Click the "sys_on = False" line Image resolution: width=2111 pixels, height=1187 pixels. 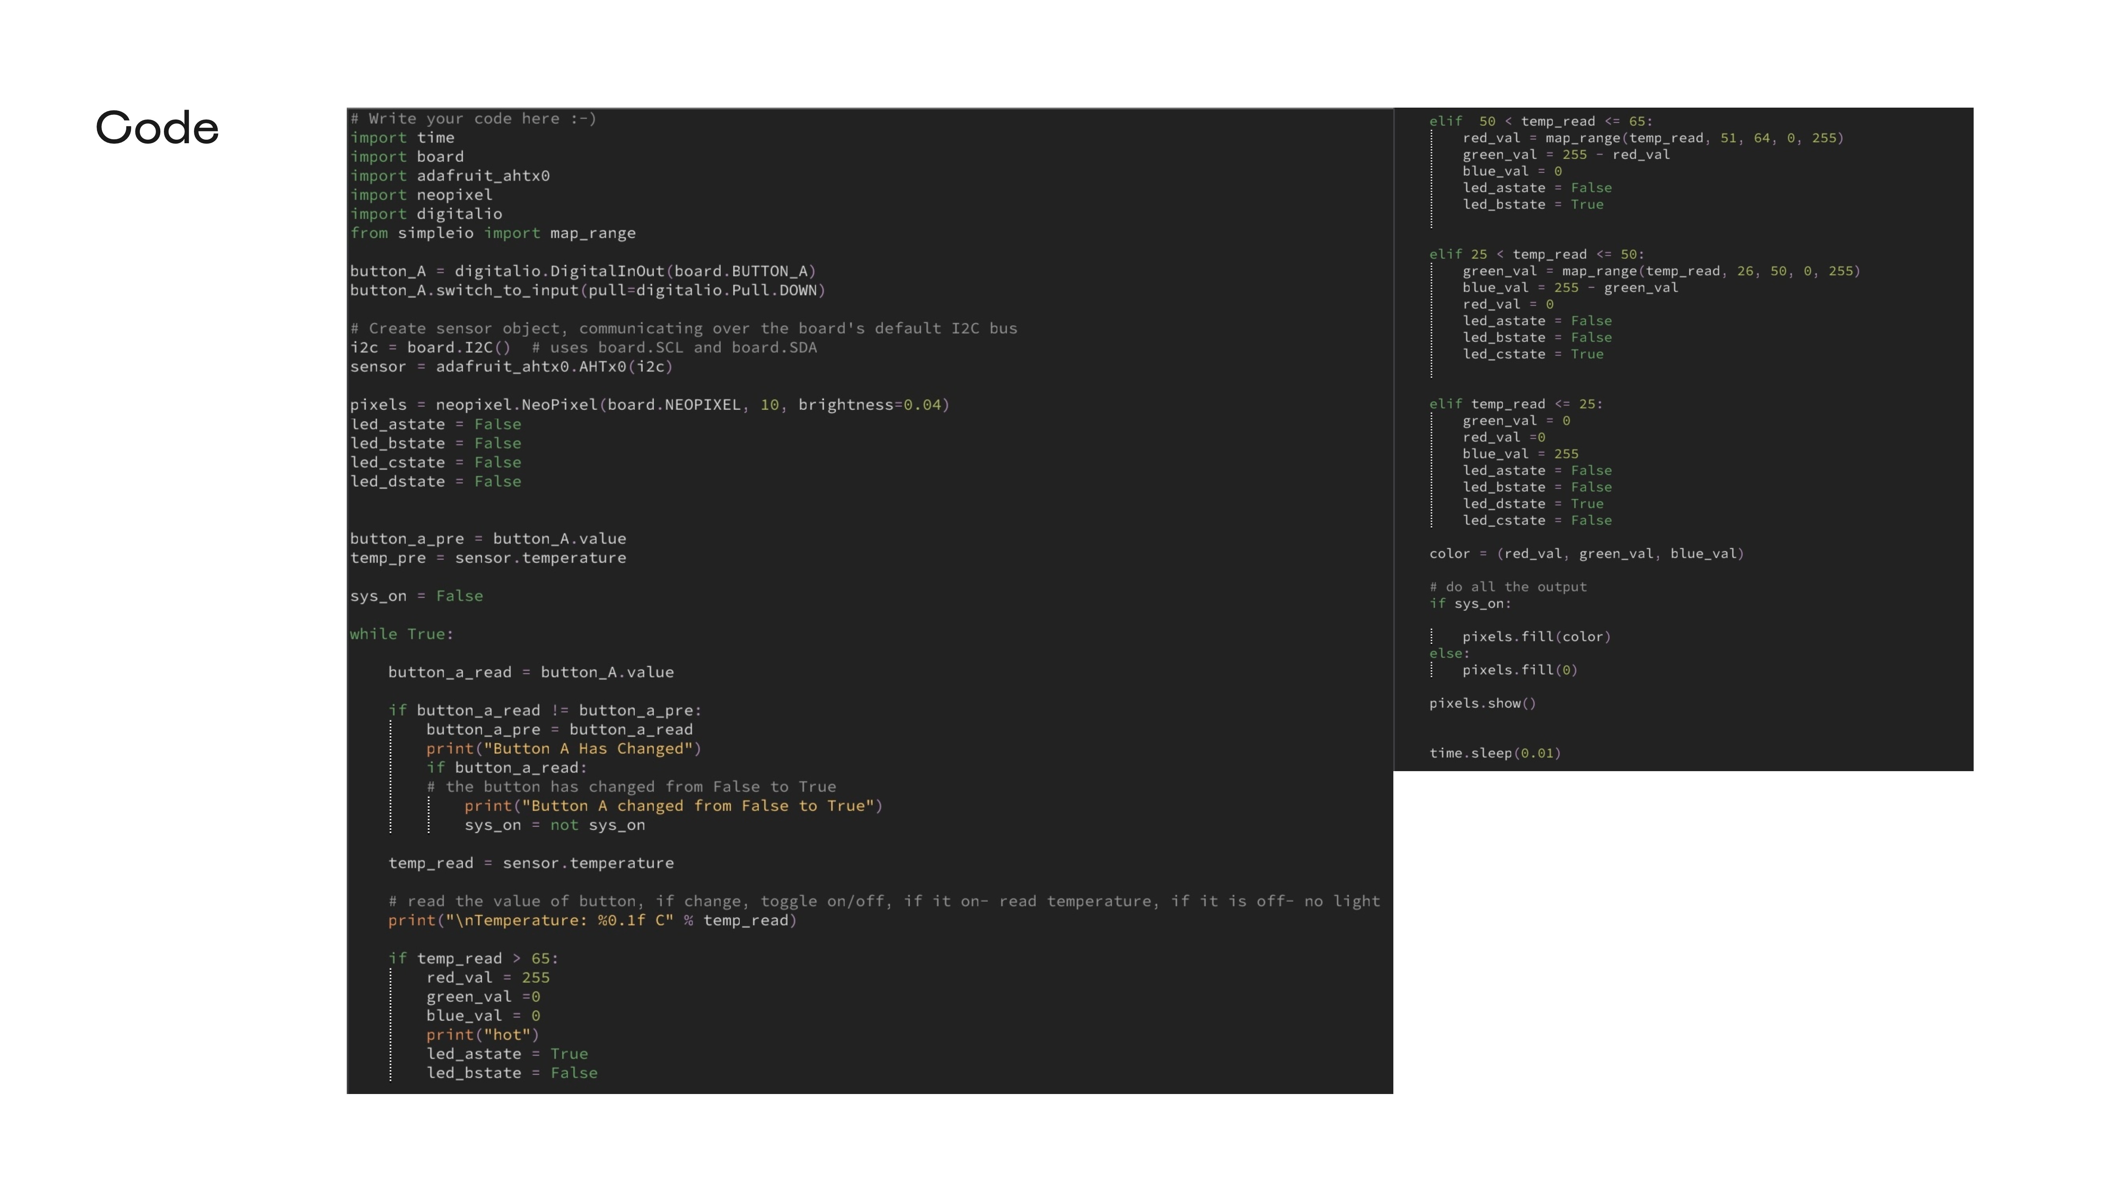click(416, 596)
